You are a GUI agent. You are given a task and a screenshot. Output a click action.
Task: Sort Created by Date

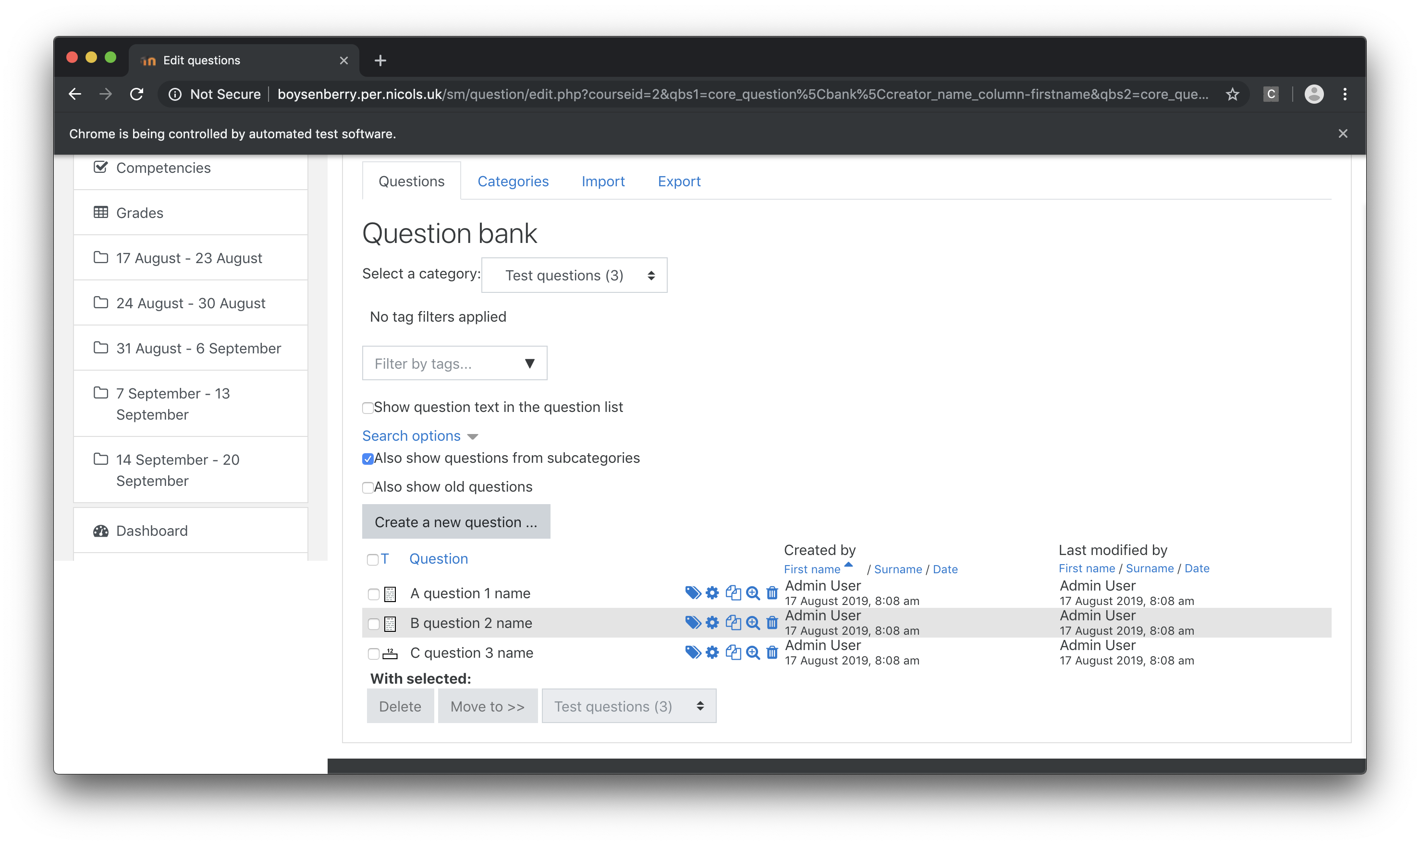945,569
